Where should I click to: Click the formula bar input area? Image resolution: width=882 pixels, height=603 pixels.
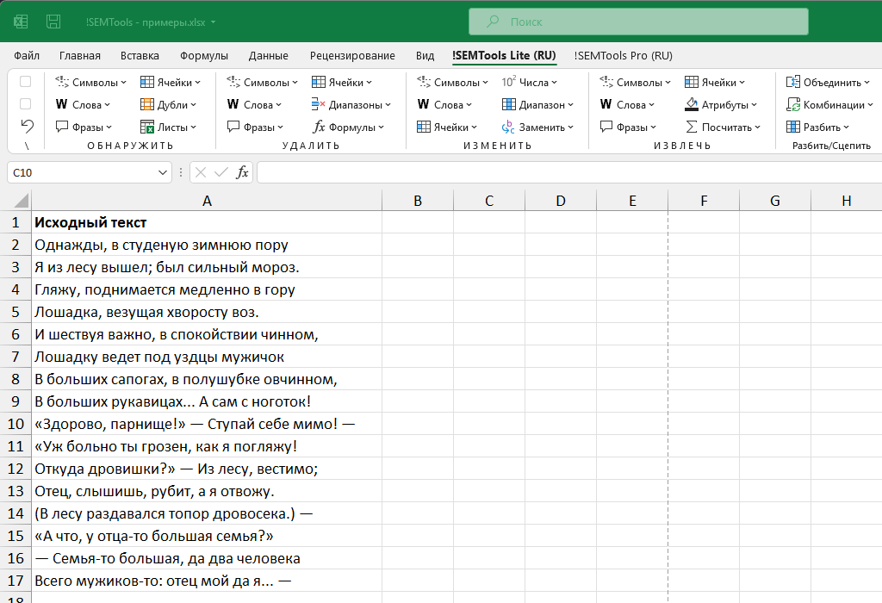[x=569, y=172]
